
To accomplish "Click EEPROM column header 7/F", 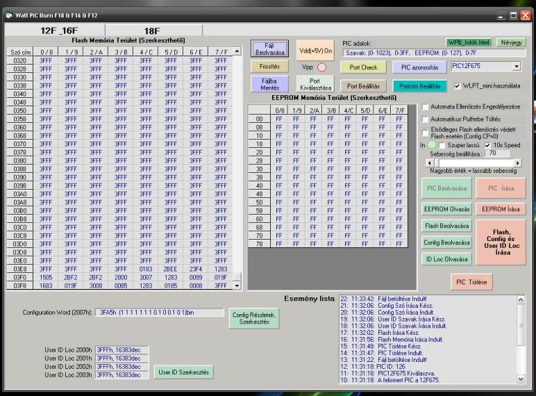I will [400, 110].
